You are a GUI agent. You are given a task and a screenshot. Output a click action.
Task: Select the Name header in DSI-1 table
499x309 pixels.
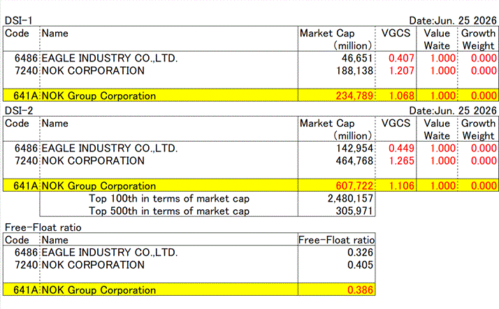[55, 33]
